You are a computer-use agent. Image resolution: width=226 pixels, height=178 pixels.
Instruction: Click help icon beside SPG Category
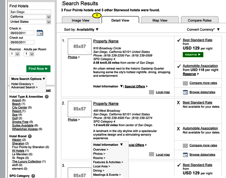pos(33,176)
